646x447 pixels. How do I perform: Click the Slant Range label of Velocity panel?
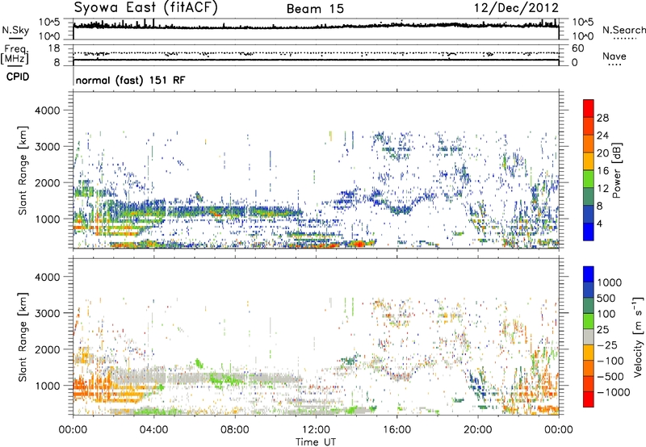tap(23, 336)
